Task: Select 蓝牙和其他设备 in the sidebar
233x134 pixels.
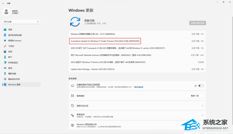Action: coord(21,35)
